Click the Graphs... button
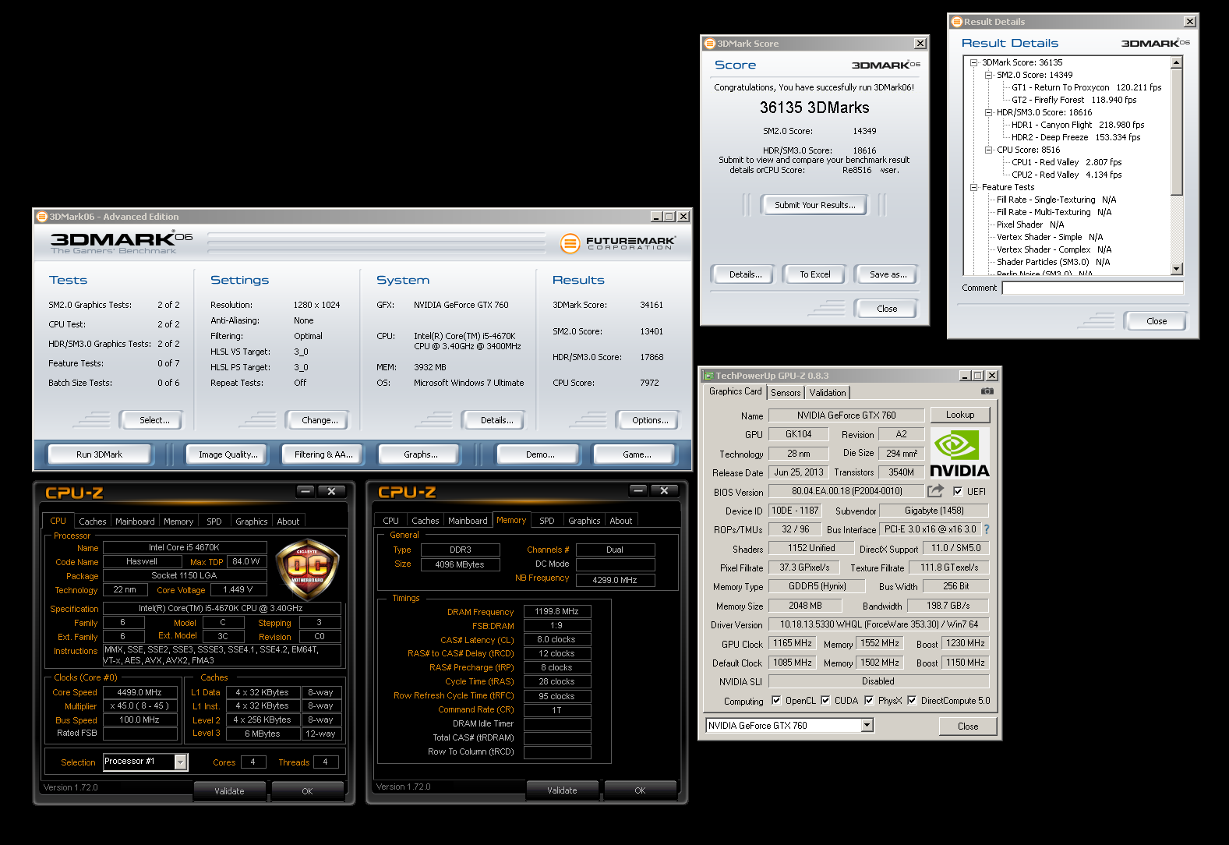The width and height of the screenshot is (1229, 845). pyautogui.click(x=421, y=454)
